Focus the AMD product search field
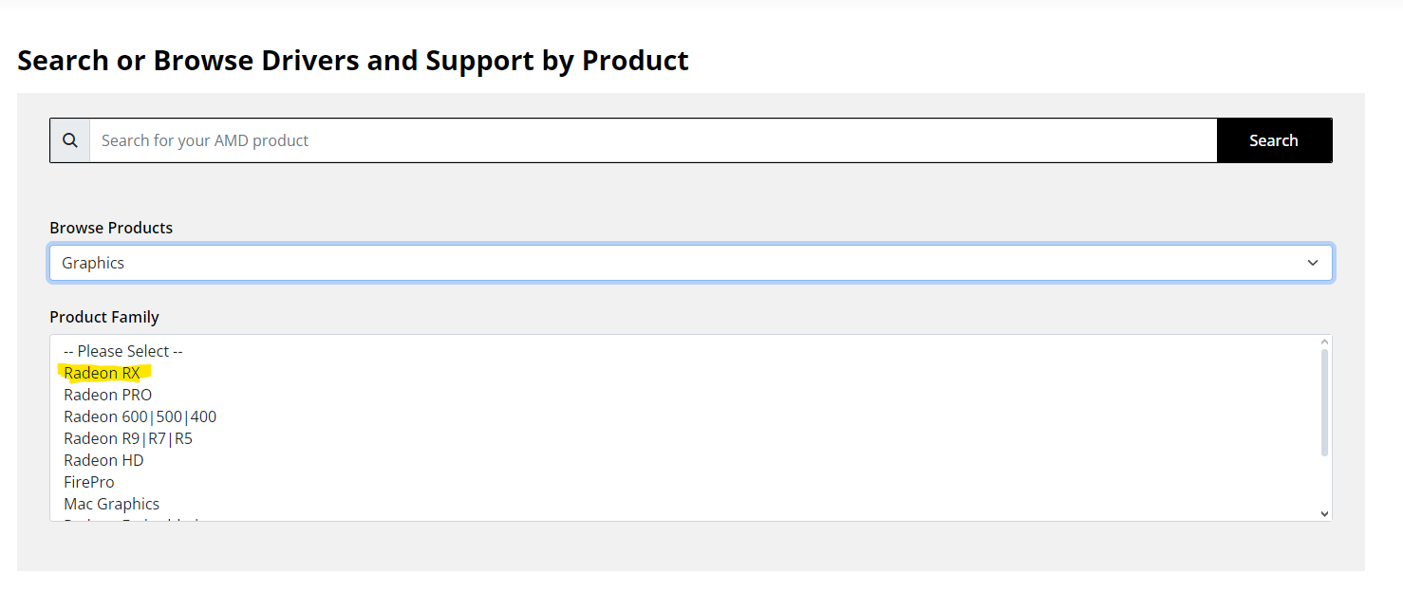Screen dimensions: 1403x610 pos(653,140)
